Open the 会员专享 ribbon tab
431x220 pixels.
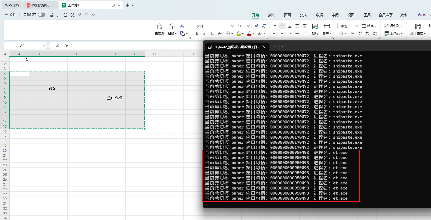[385, 15]
